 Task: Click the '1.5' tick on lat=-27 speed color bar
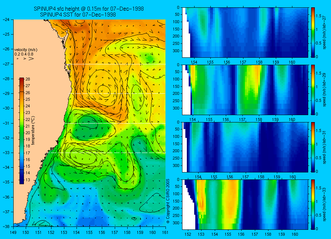coord(318,16)
